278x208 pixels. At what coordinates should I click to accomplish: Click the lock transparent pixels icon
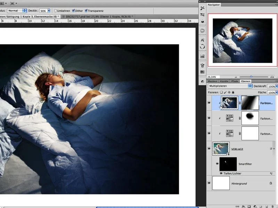click(x=222, y=93)
